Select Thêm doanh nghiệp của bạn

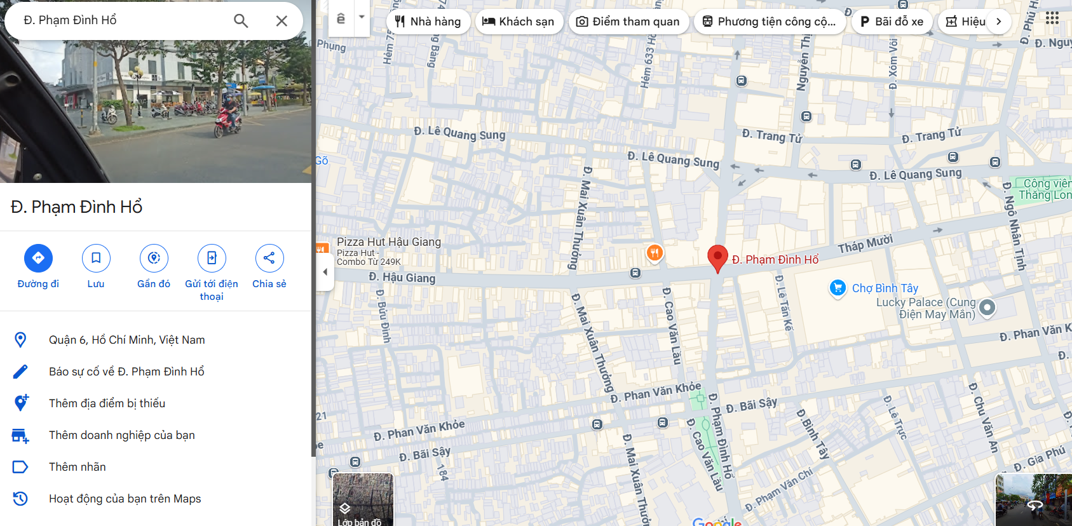pyautogui.click(x=156, y=435)
